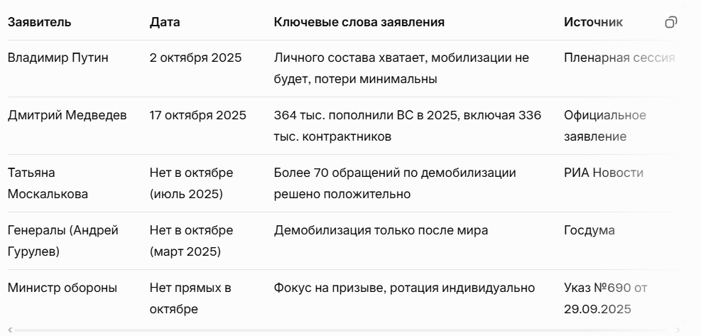Click the "Дата" column header
This screenshot has width=701, height=336.
point(165,22)
